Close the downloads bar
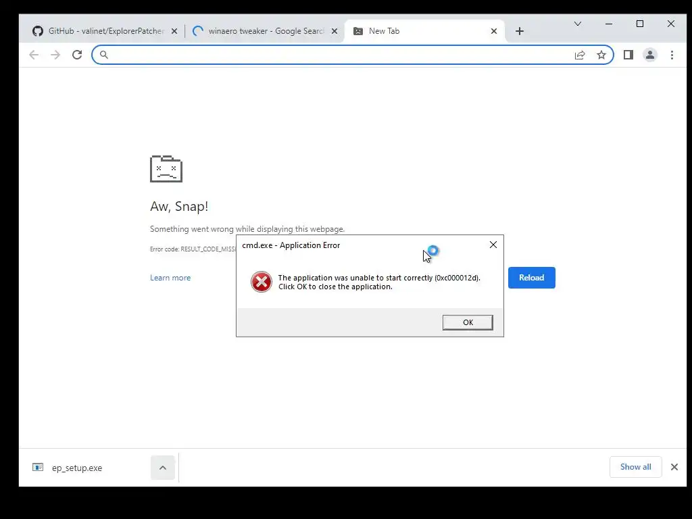Screen dimensions: 692x519 coord(674,467)
